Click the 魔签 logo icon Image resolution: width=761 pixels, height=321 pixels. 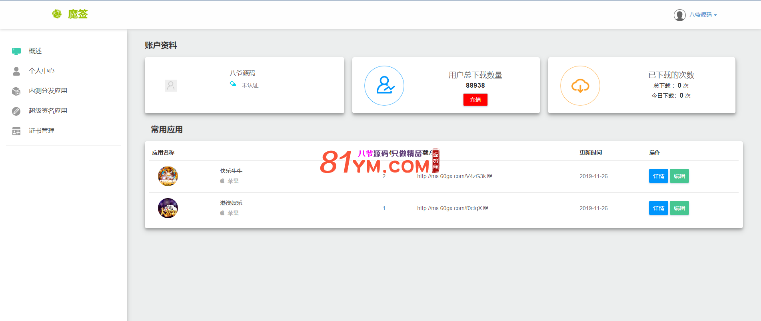click(57, 14)
